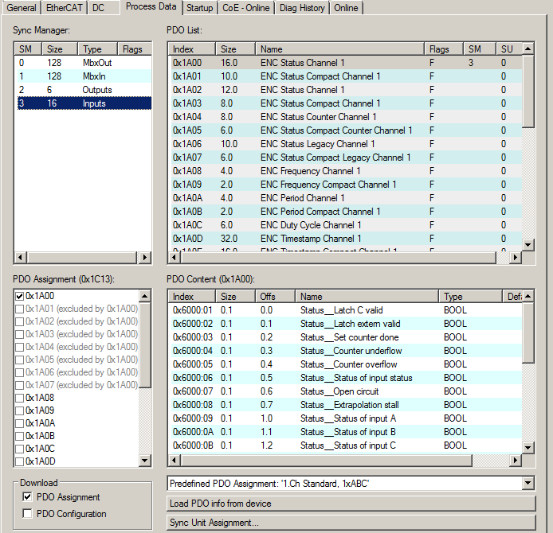Click Load PDO info from device
This screenshot has width=553, height=533.
[351, 504]
